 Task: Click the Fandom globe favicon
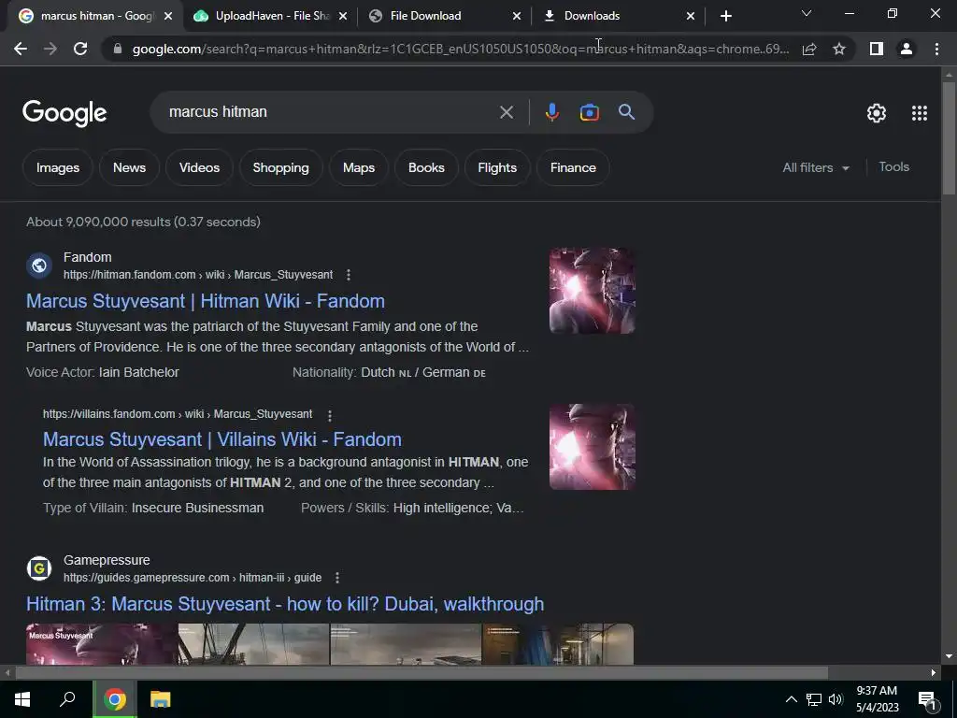coord(39,266)
